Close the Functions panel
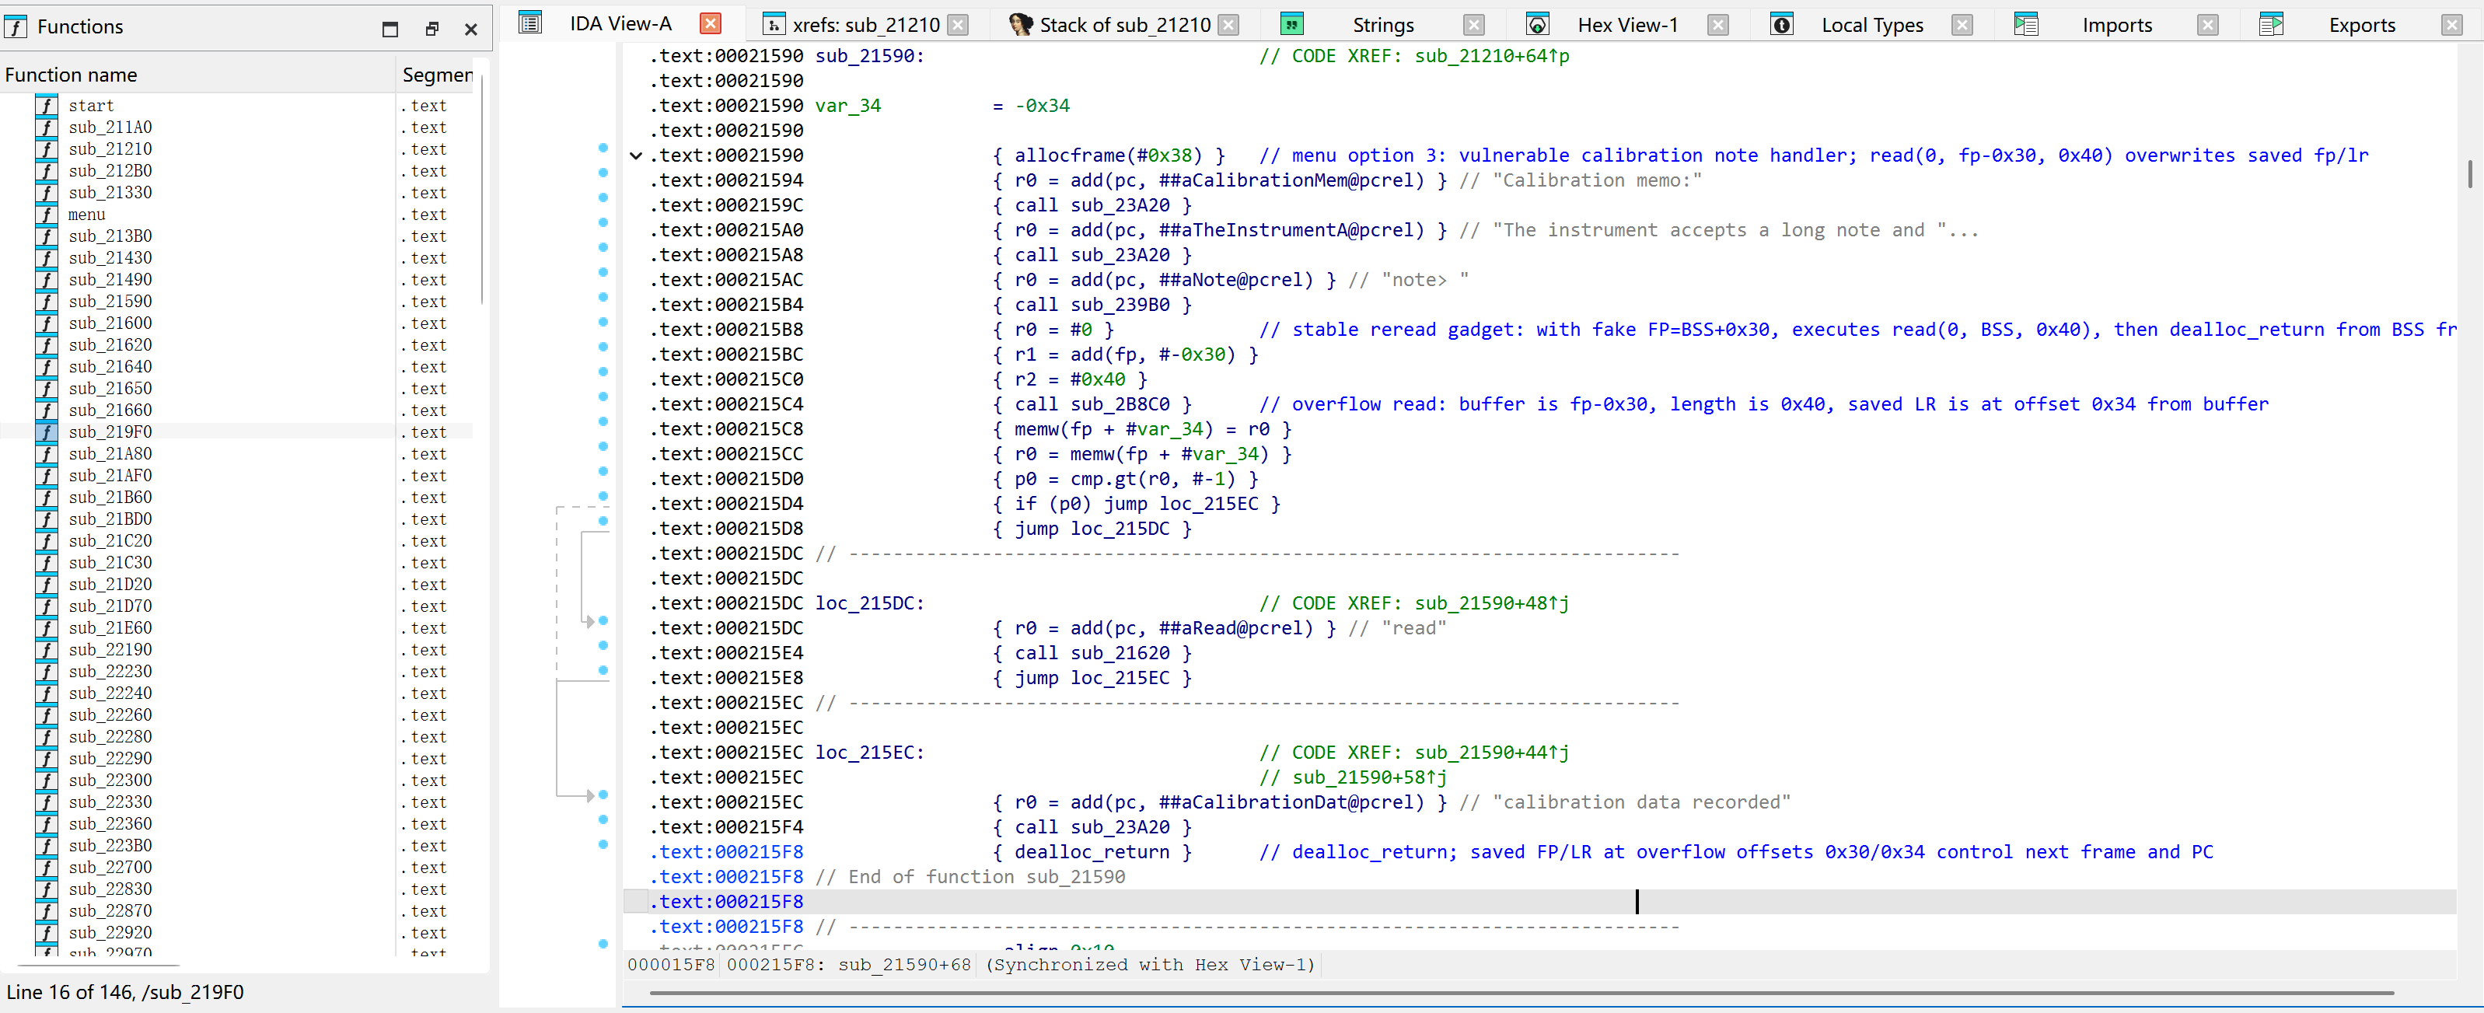Image resolution: width=2484 pixels, height=1013 pixels. click(470, 29)
